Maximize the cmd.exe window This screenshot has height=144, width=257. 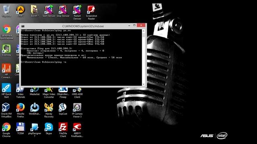134,25
